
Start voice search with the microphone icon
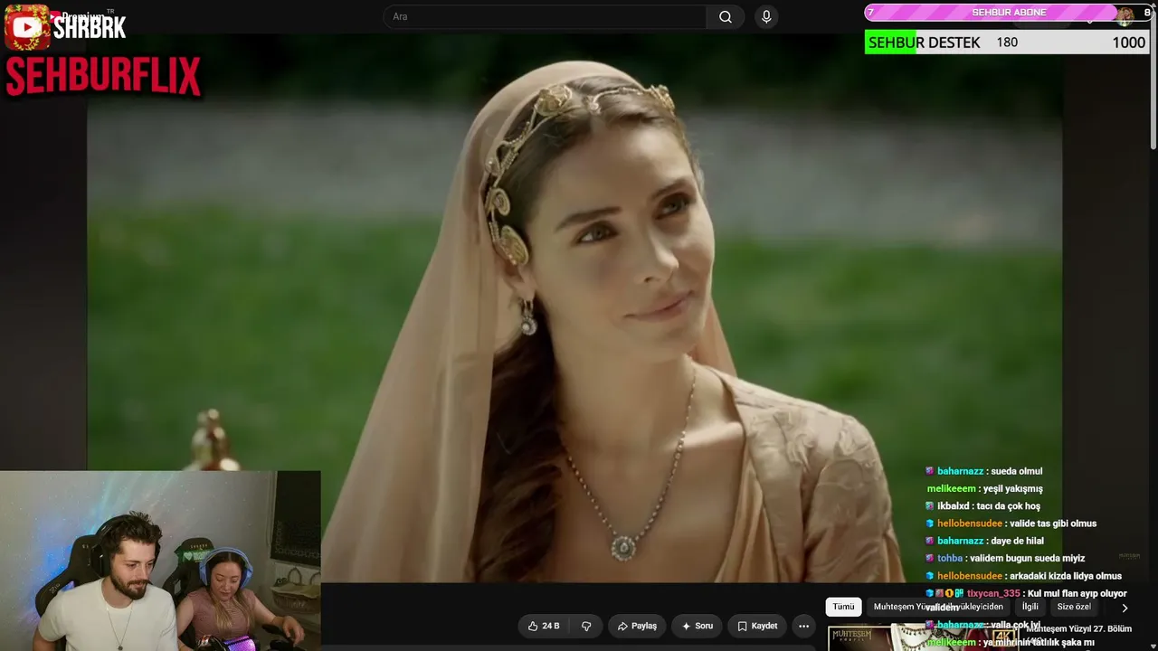click(x=766, y=17)
